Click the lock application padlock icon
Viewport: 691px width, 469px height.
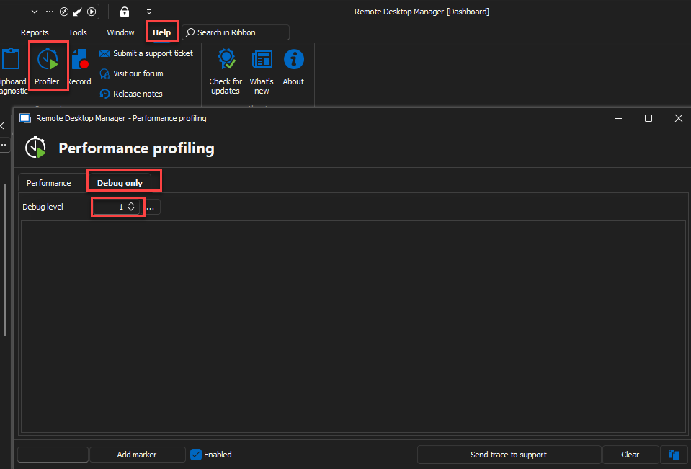[125, 12]
